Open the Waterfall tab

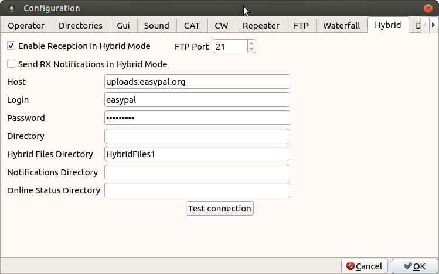(x=342, y=25)
